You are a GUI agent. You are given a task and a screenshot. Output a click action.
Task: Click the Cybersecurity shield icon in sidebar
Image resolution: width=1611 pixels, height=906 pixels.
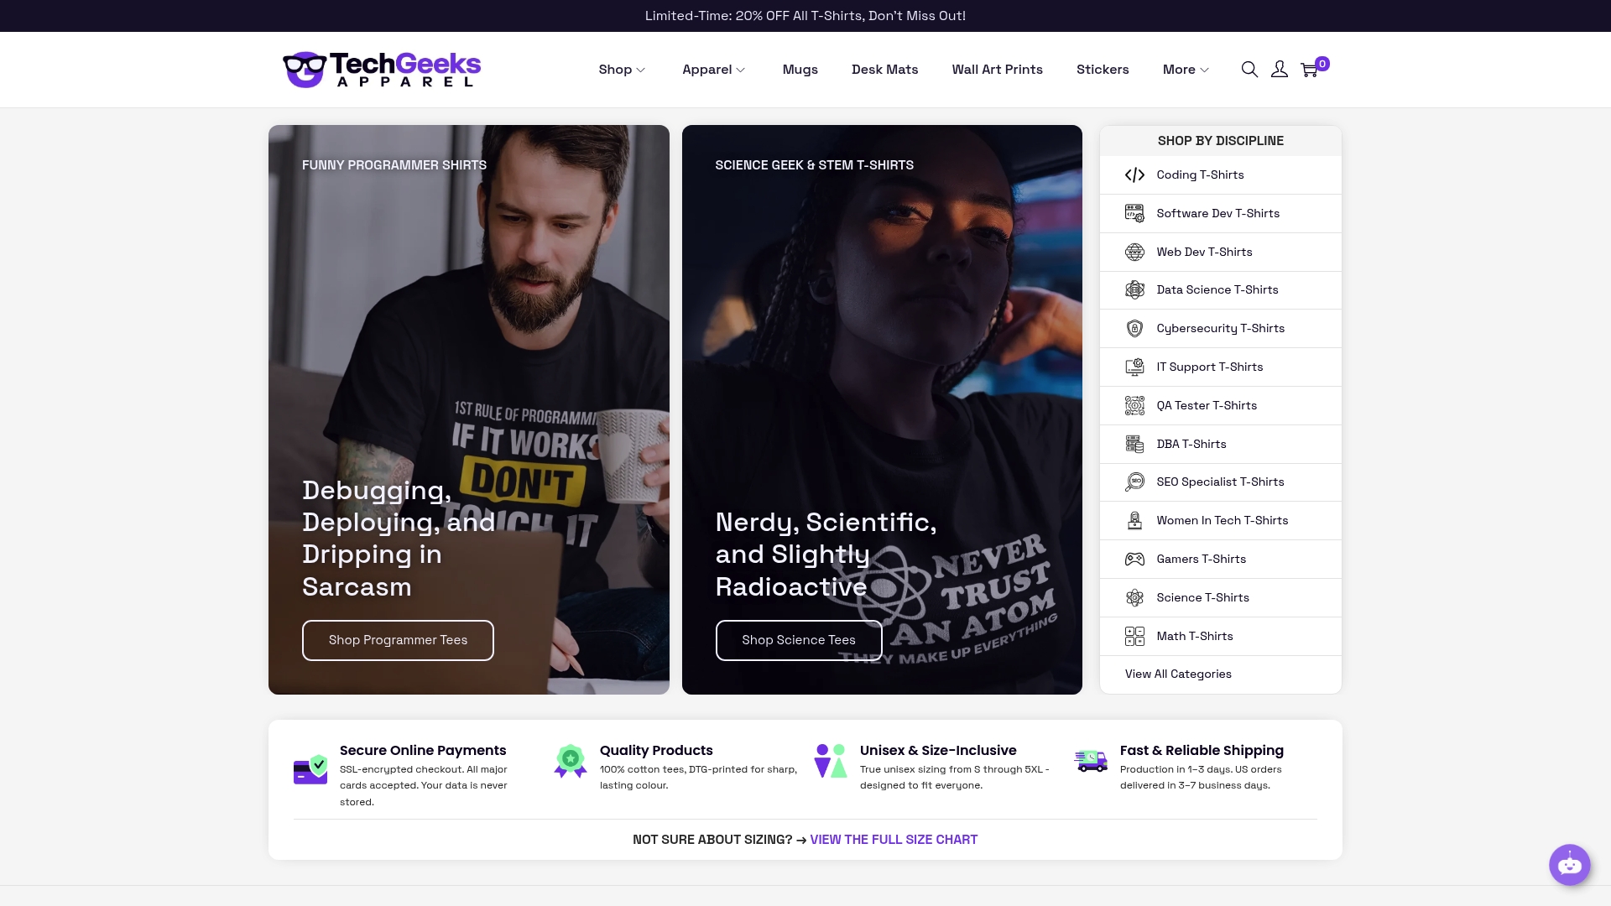pos(1134,328)
